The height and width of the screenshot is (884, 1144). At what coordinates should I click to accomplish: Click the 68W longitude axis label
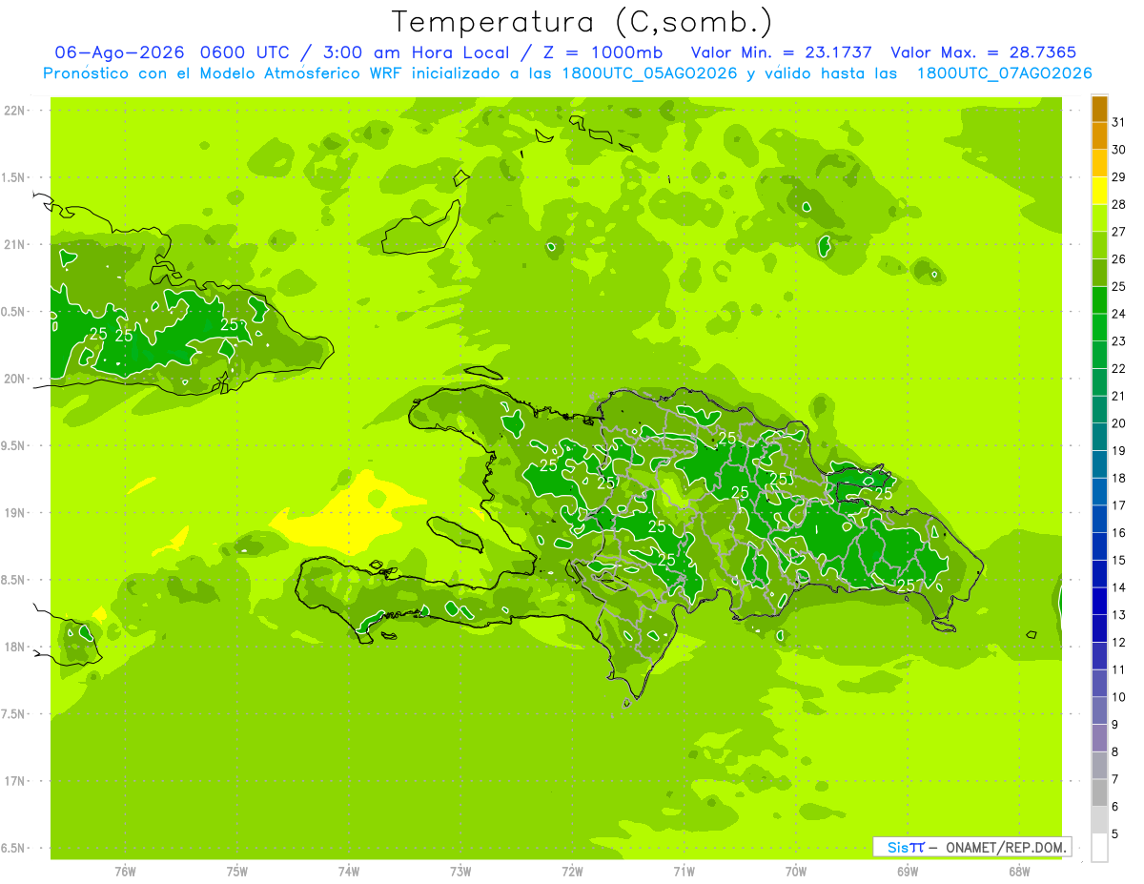click(1018, 872)
